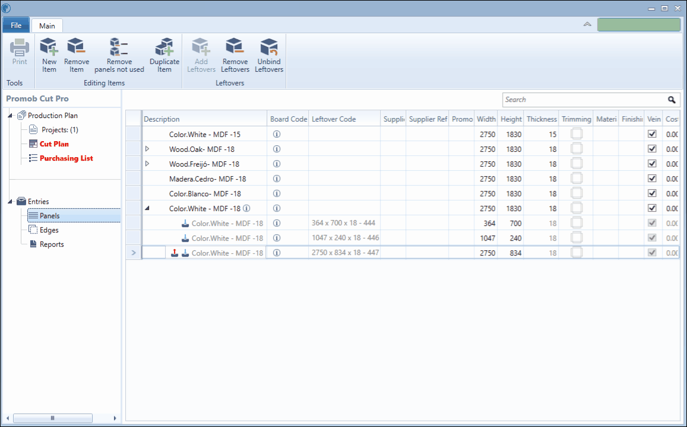Image resolution: width=687 pixels, height=427 pixels.
Task: Click the Remove Leftovers icon
Action: [x=235, y=47]
